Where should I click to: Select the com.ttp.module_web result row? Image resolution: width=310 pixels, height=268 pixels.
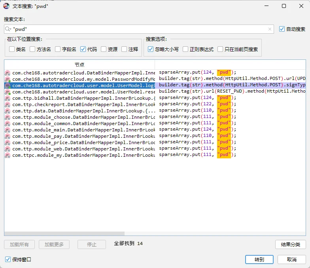pos(155,149)
